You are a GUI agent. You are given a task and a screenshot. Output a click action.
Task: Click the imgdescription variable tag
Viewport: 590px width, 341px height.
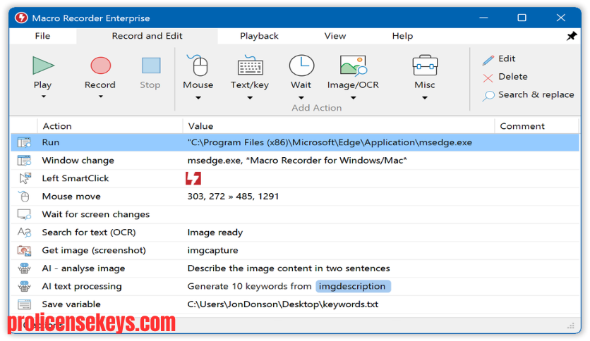[x=353, y=287]
